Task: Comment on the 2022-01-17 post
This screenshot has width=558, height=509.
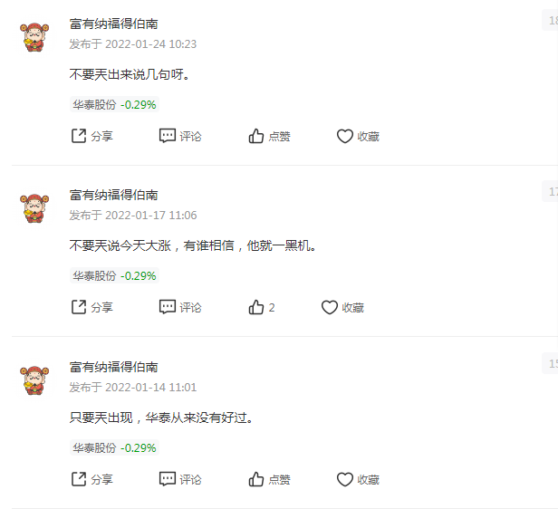Action: 180,307
